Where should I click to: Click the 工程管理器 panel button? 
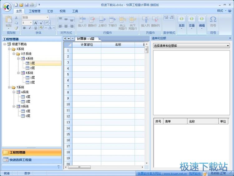[x=32, y=152]
